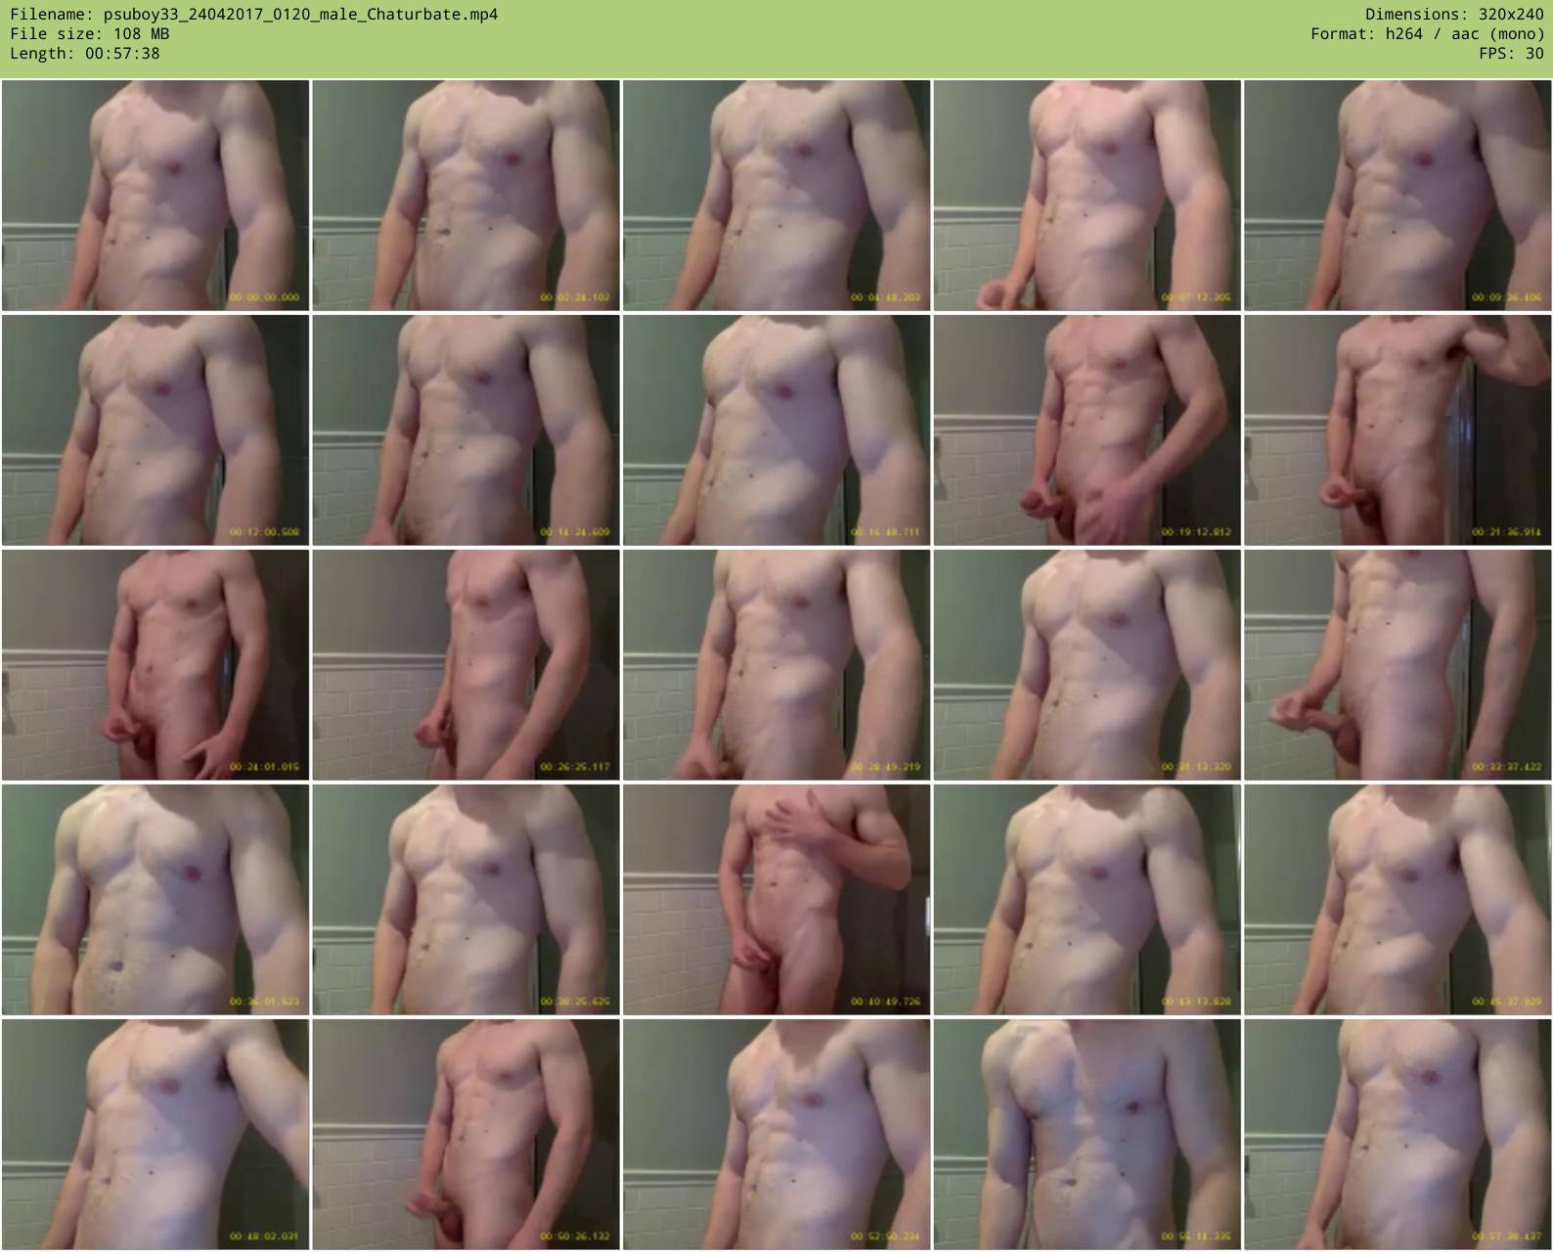This screenshot has width=1553, height=1252.
Task: Select the frame stamped 00:04:48.203
Action: [776, 196]
